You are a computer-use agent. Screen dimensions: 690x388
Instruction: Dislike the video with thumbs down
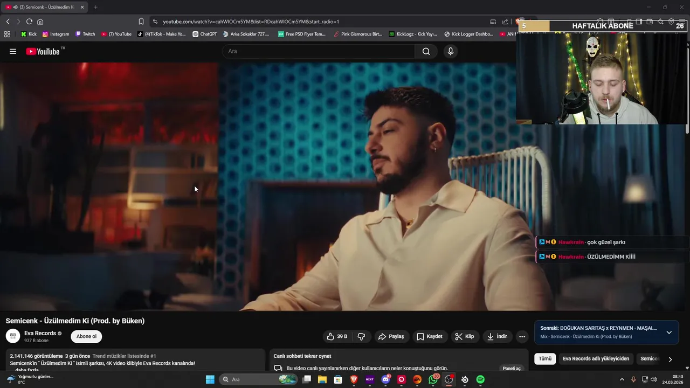pyautogui.click(x=361, y=336)
